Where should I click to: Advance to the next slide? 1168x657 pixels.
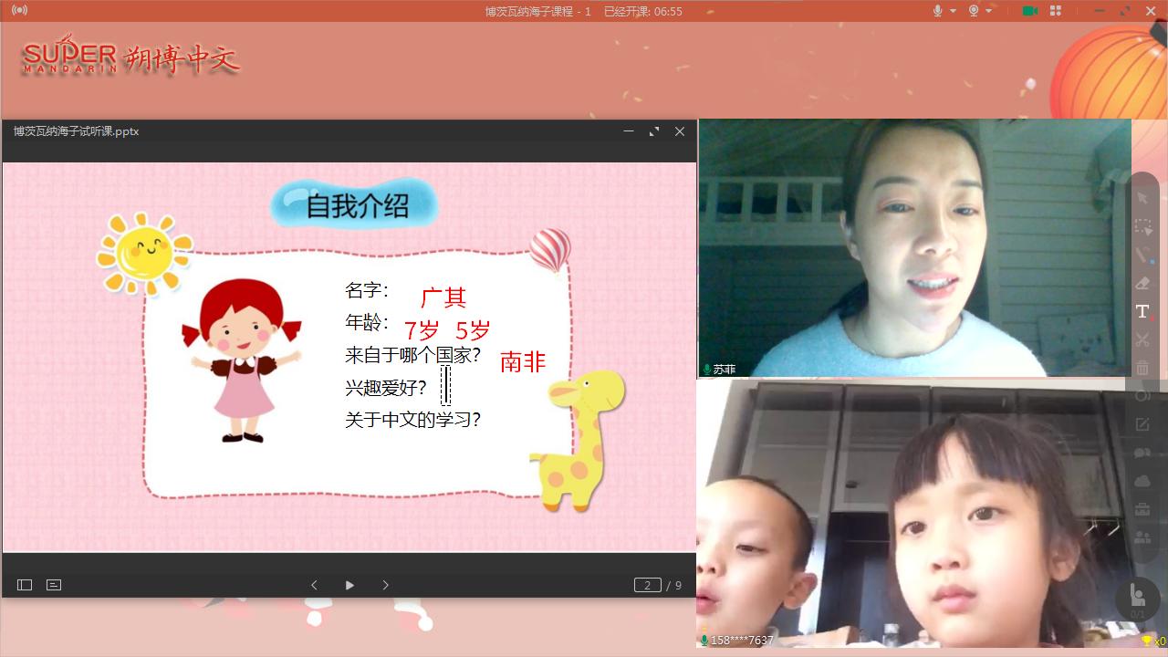[385, 585]
